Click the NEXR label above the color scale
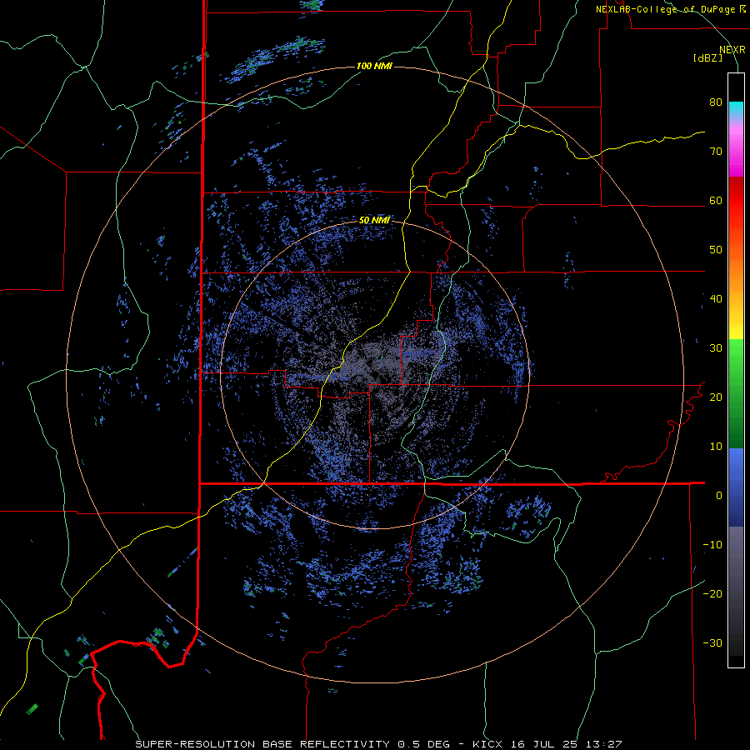Image resolution: width=750 pixels, height=750 pixels. coord(732,50)
